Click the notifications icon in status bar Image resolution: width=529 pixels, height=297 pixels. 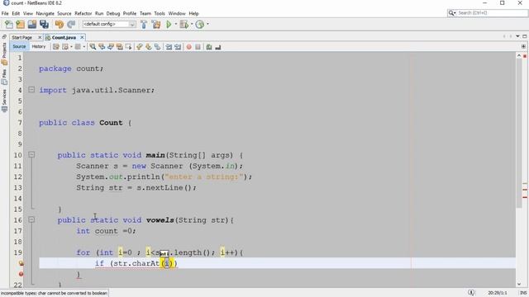pos(471,293)
